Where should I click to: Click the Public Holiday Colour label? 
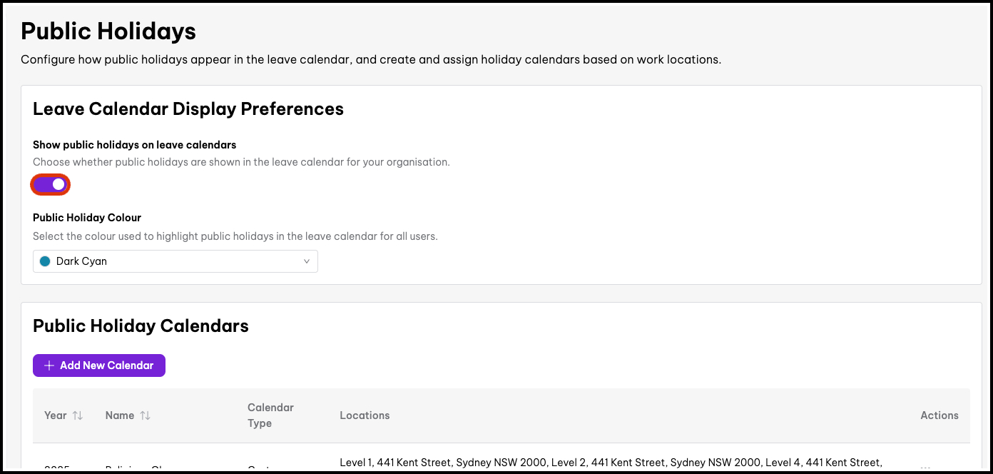pyautogui.click(x=87, y=218)
